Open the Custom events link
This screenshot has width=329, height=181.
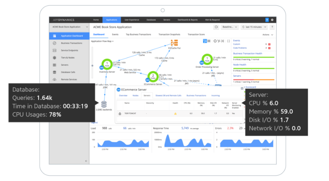coord(236,44)
